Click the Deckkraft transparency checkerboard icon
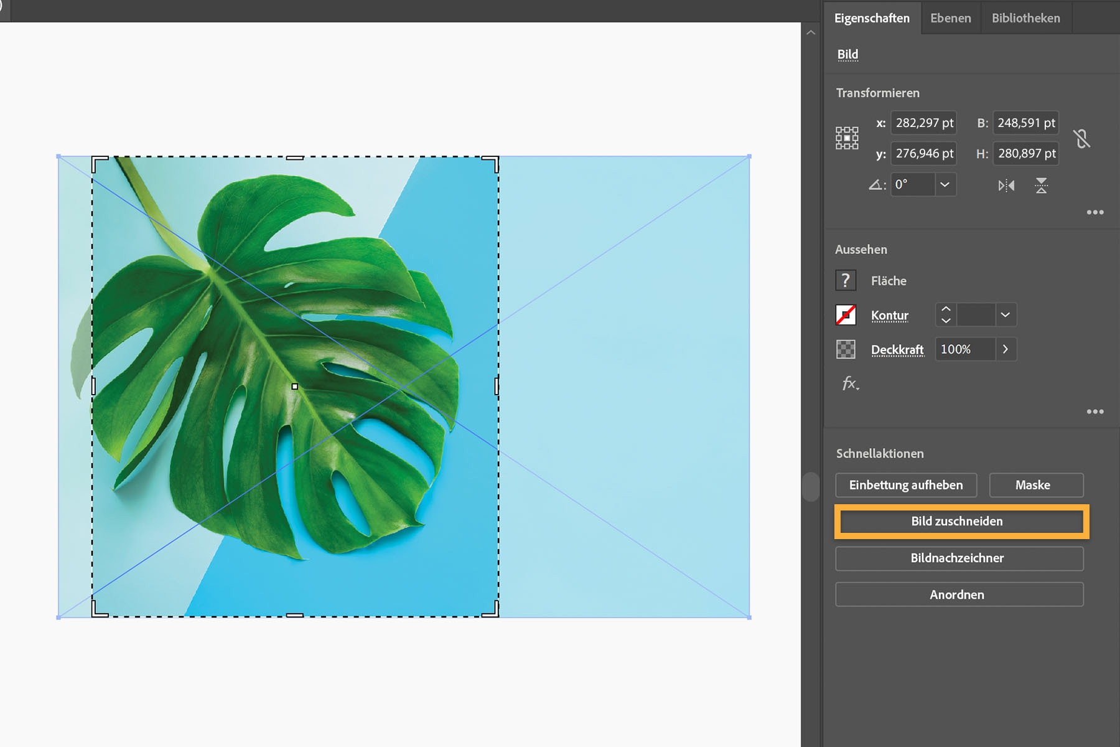This screenshot has height=747, width=1120. click(x=846, y=349)
